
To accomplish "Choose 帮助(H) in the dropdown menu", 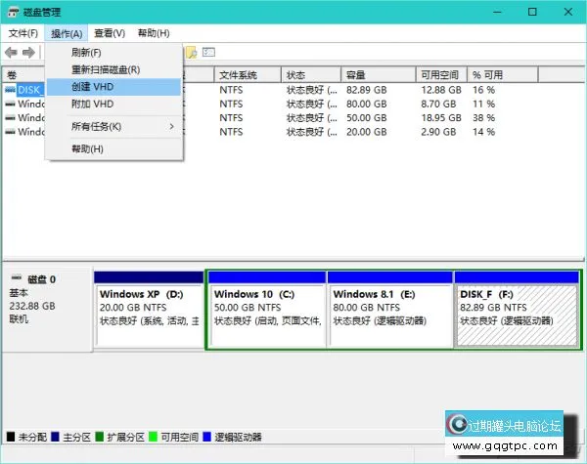I will click(114, 149).
